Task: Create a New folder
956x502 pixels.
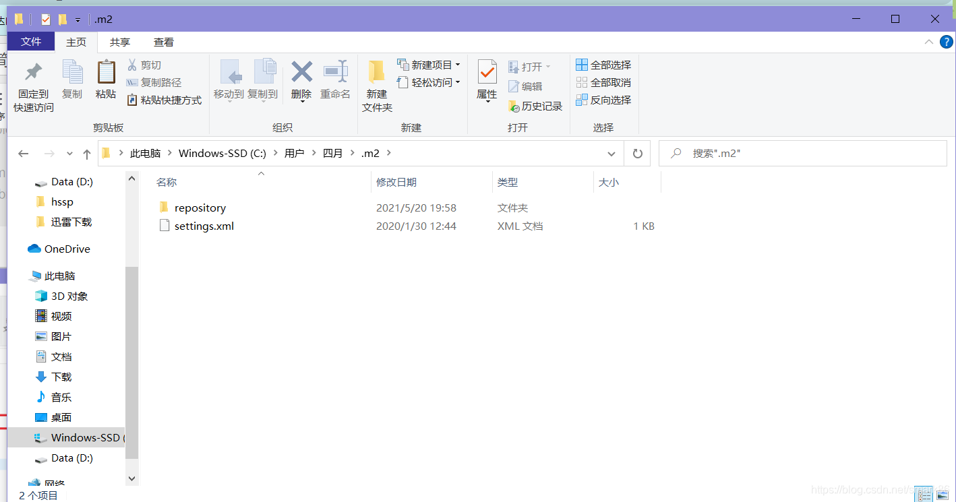Action: [377, 86]
